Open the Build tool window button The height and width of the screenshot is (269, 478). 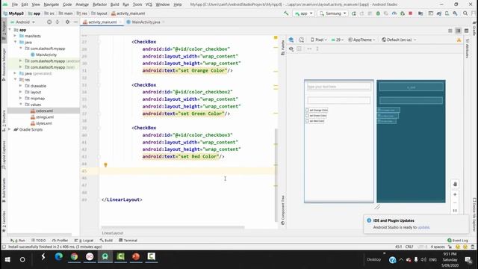coord(106,241)
